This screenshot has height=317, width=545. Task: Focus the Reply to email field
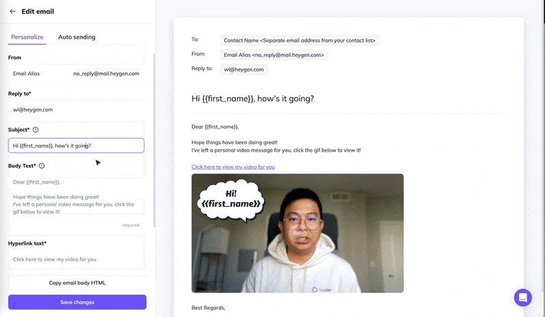click(76, 110)
